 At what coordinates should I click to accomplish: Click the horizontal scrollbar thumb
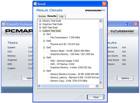[x=65, y=86]
